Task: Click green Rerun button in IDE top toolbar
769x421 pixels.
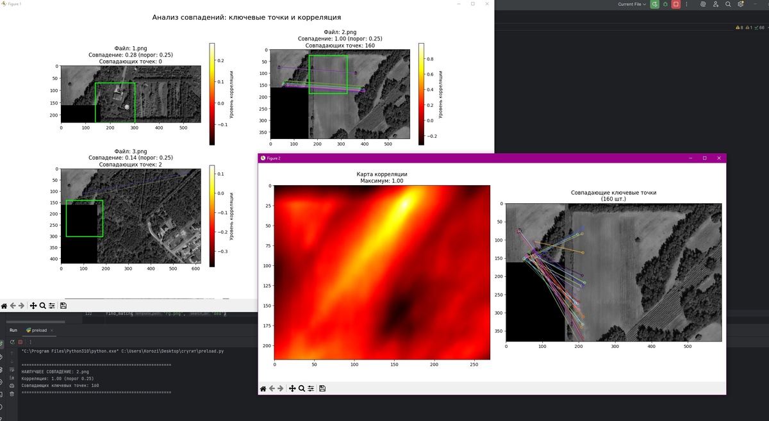Action: [x=654, y=4]
